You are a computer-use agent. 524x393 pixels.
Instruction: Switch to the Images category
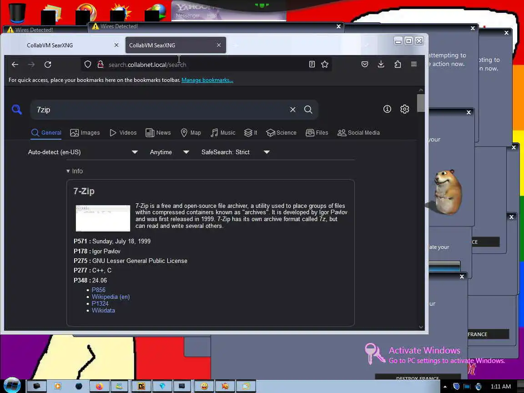click(85, 133)
